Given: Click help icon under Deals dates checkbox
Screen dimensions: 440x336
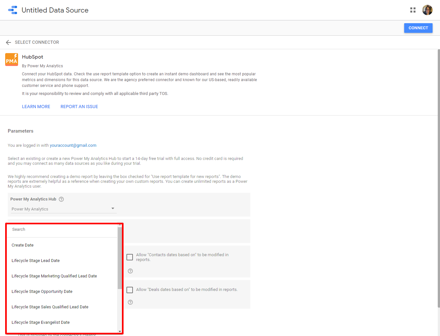Looking at the screenshot, I should point(130,302).
